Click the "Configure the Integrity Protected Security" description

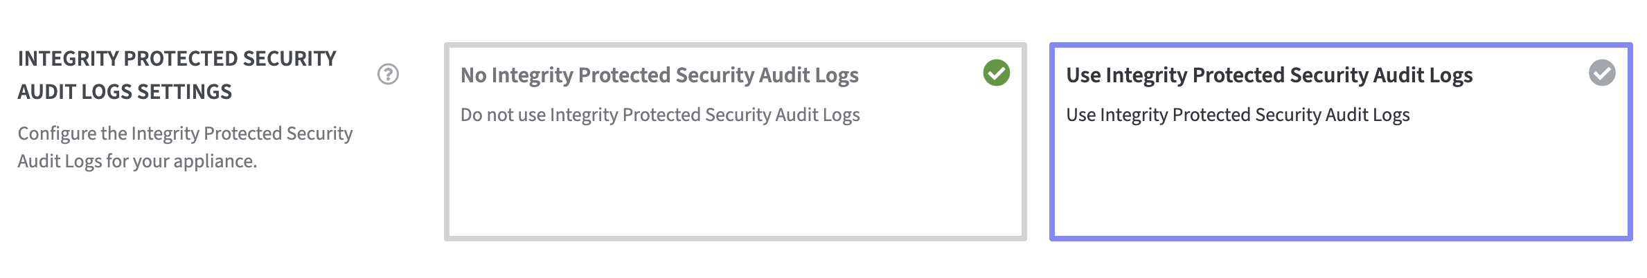pos(185,133)
